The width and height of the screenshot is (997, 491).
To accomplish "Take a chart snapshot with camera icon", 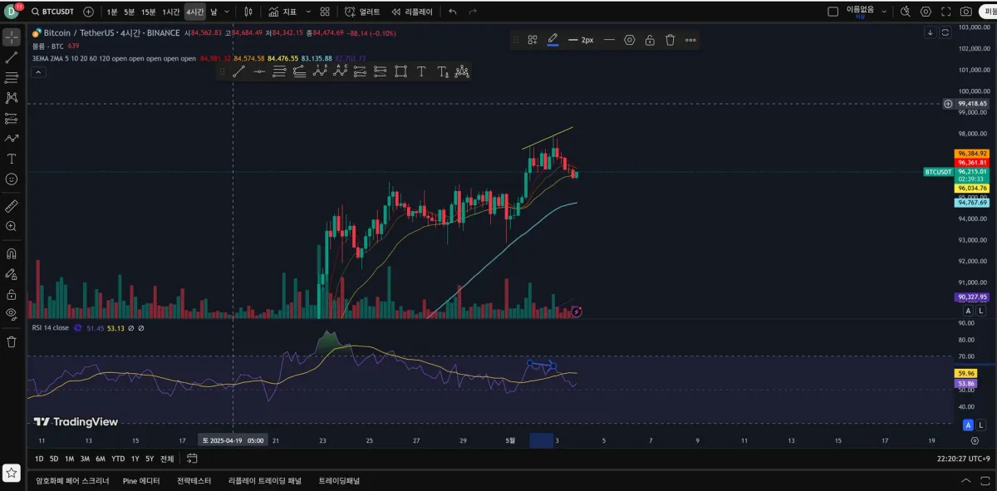I will (x=965, y=12).
